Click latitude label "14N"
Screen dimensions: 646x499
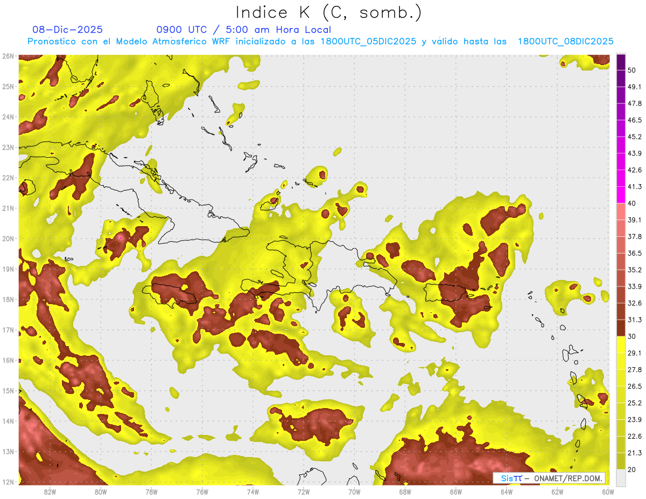pyautogui.click(x=8, y=421)
